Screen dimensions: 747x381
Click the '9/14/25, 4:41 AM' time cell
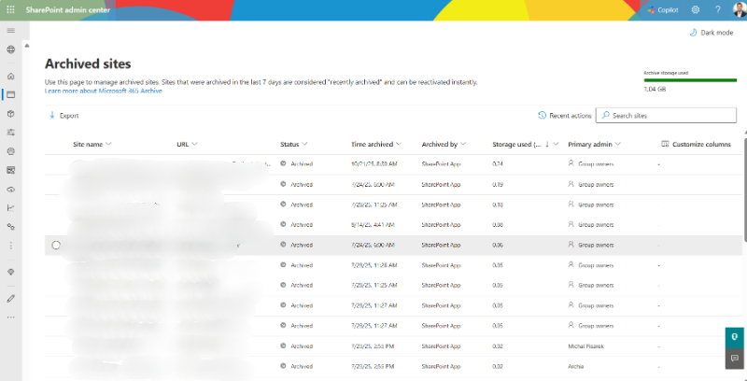pyautogui.click(x=372, y=224)
